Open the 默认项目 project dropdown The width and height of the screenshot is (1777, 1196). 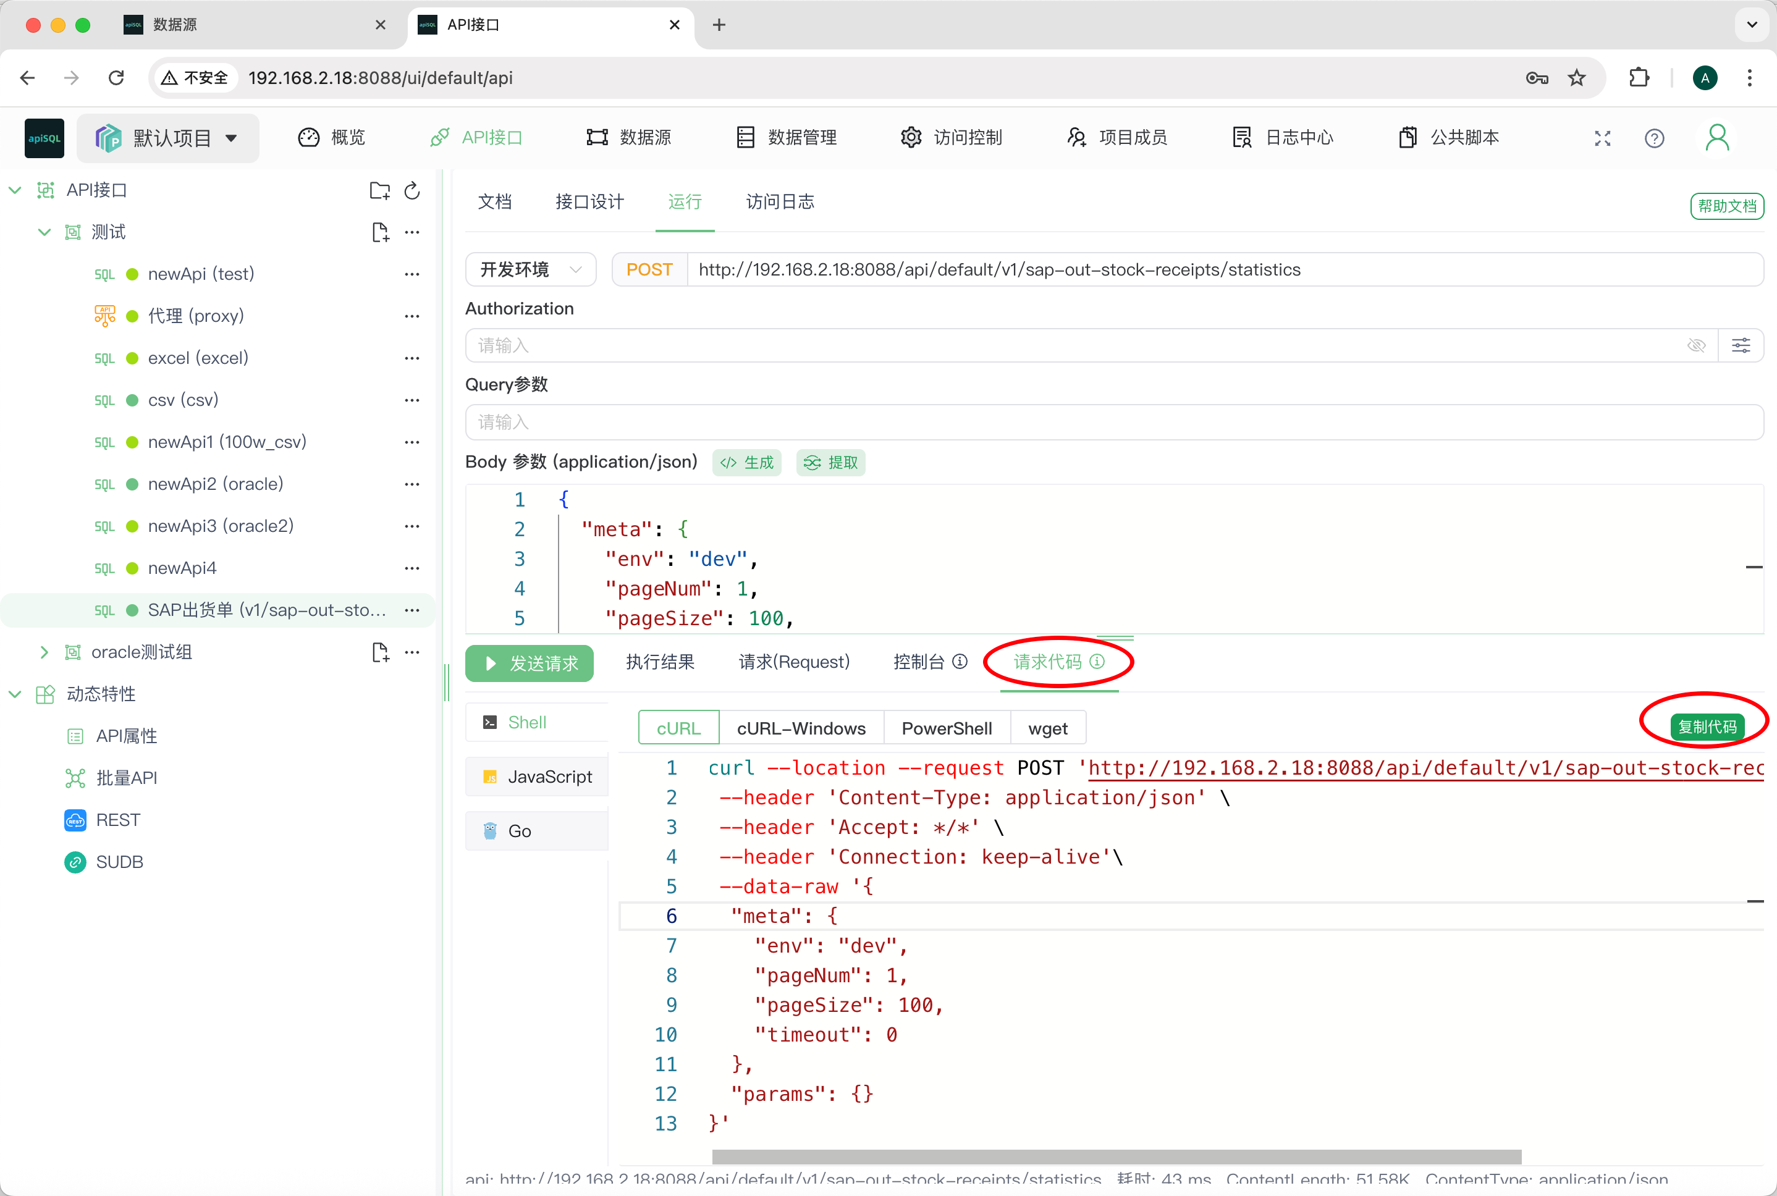tap(168, 138)
